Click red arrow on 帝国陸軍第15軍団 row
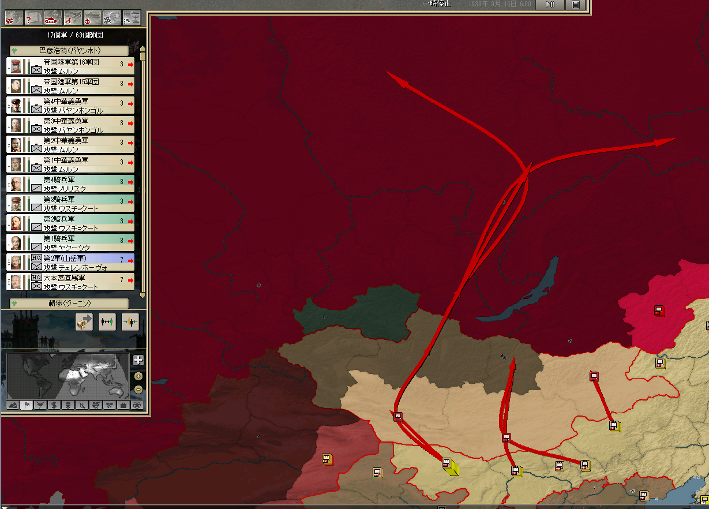709x509 pixels. pos(130,84)
